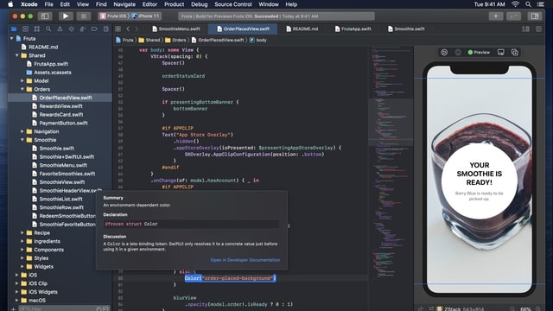This screenshot has height=311, width=553.
Task: Expand the Recipe folder
Action: point(22,232)
